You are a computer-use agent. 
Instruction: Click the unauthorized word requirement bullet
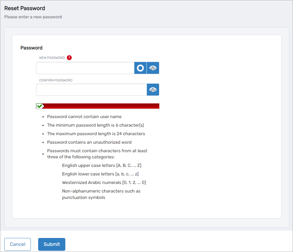tap(89, 142)
